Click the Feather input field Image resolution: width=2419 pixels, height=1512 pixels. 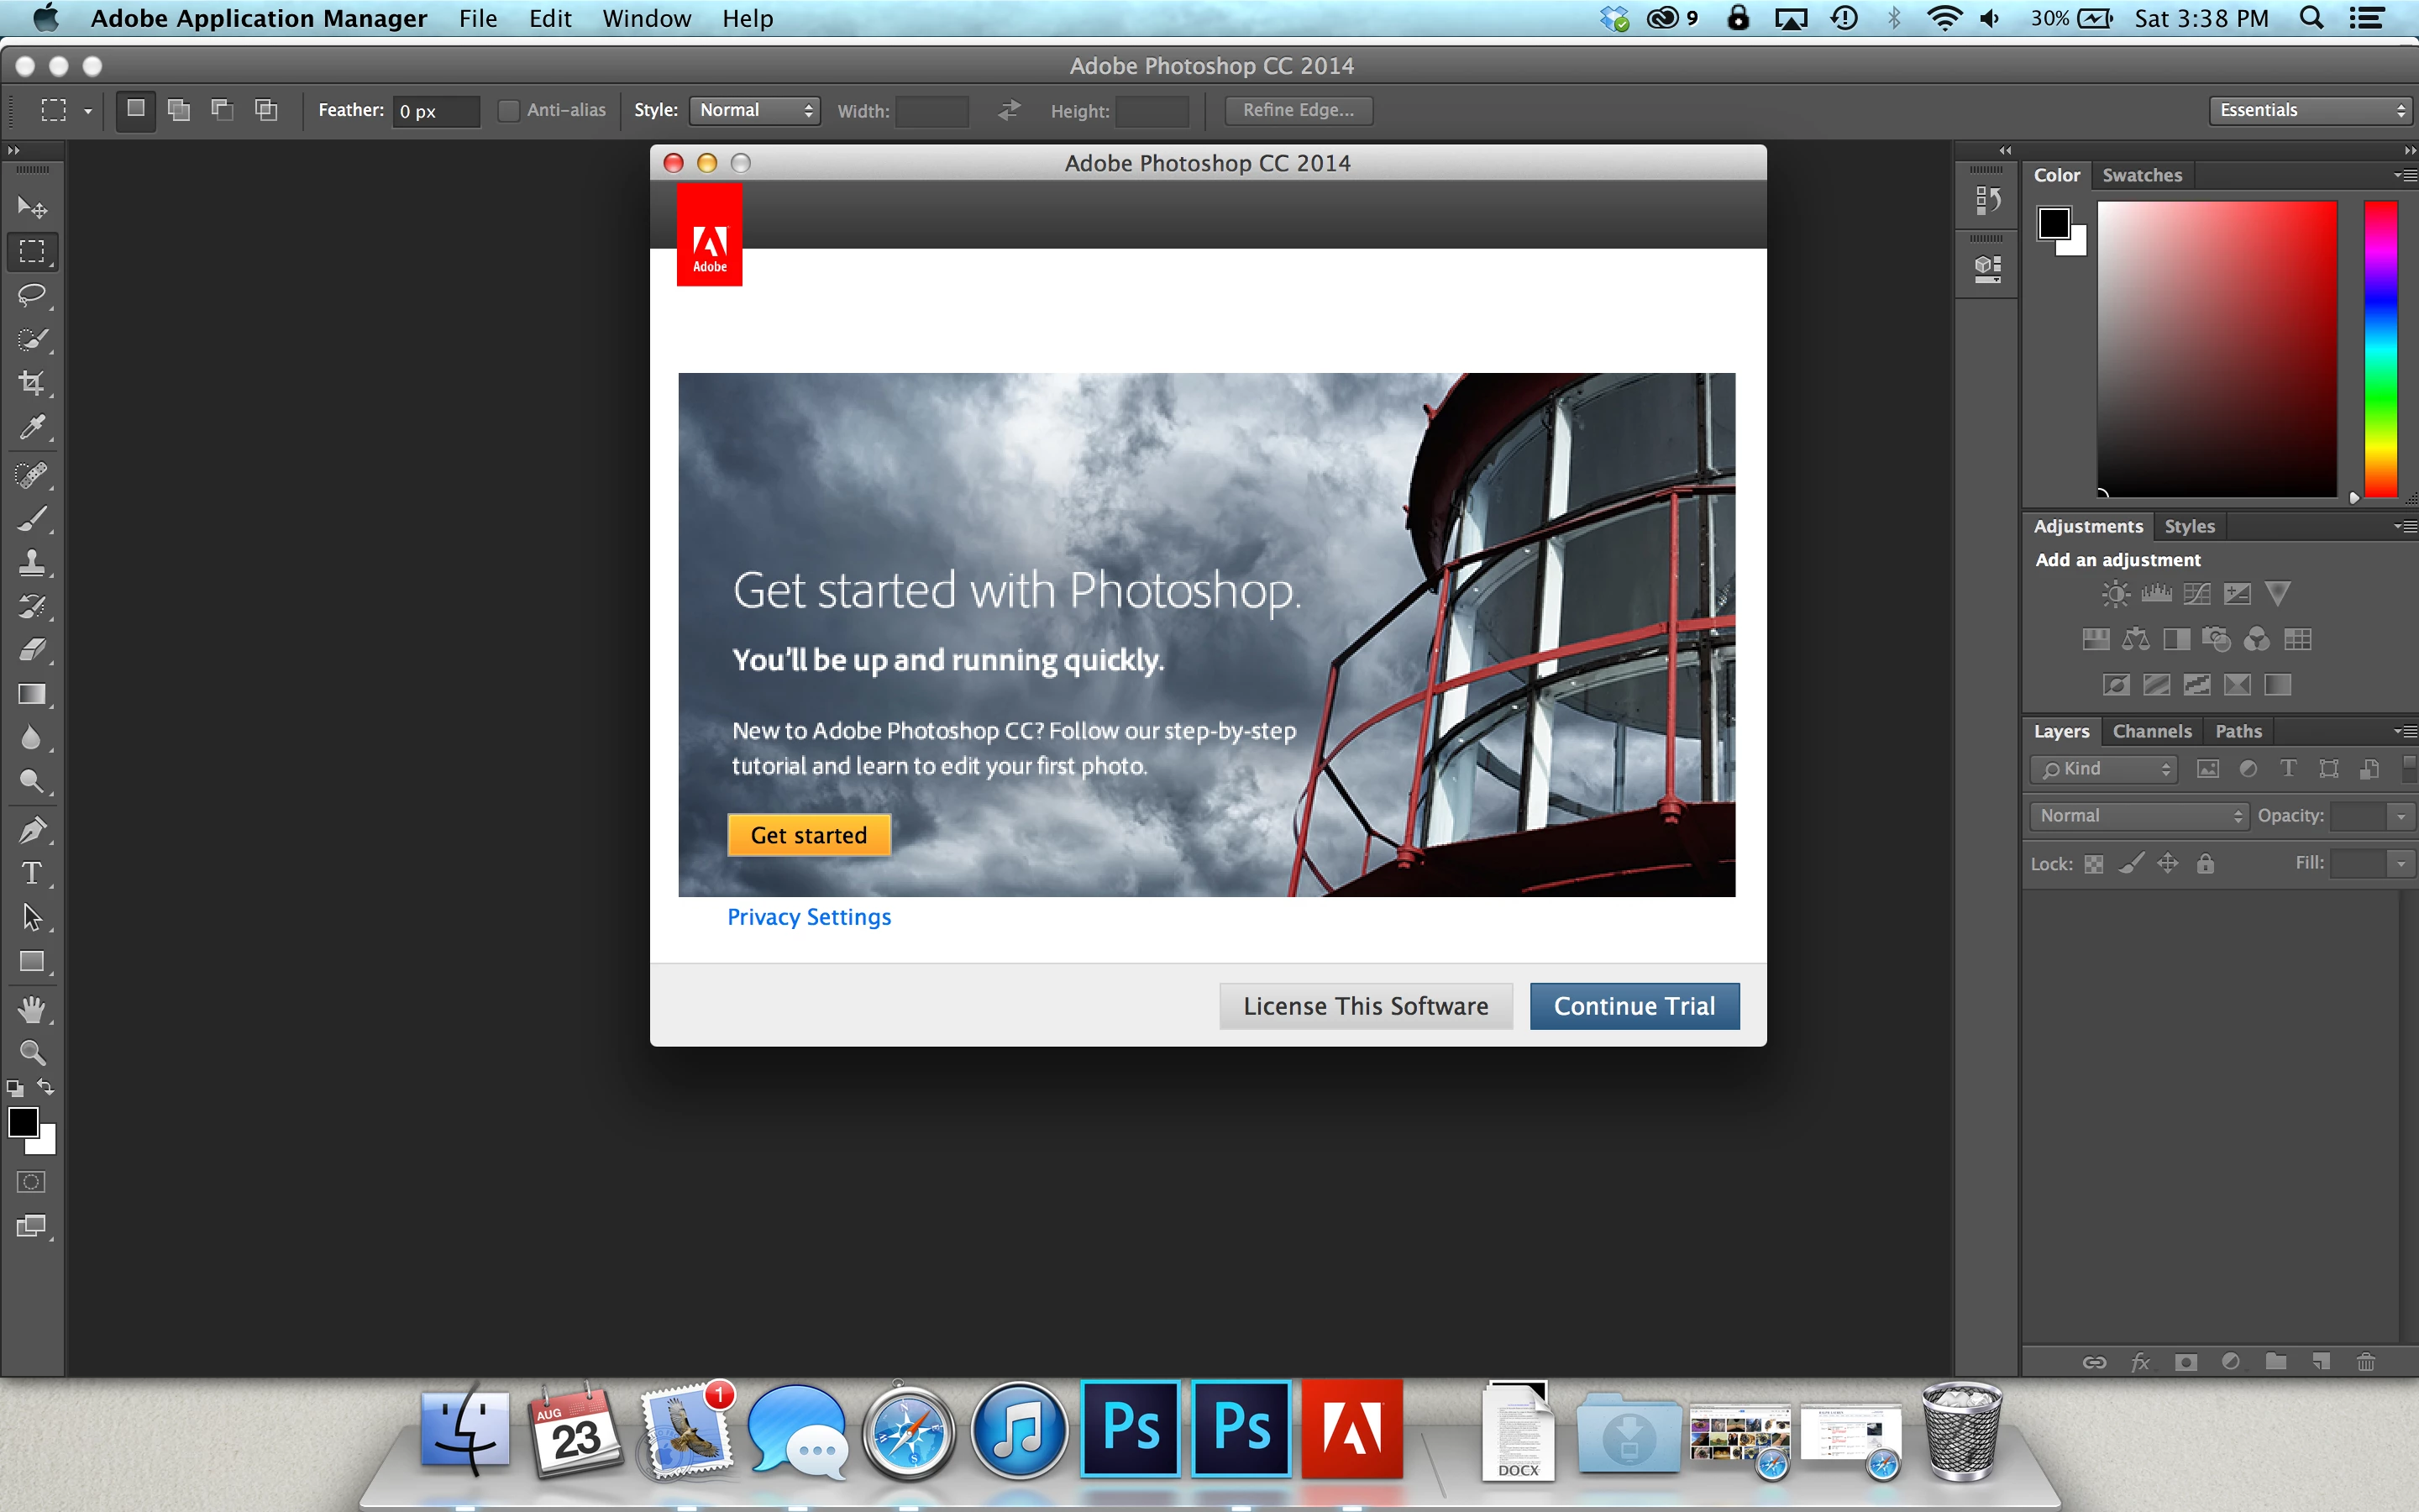pos(436,111)
